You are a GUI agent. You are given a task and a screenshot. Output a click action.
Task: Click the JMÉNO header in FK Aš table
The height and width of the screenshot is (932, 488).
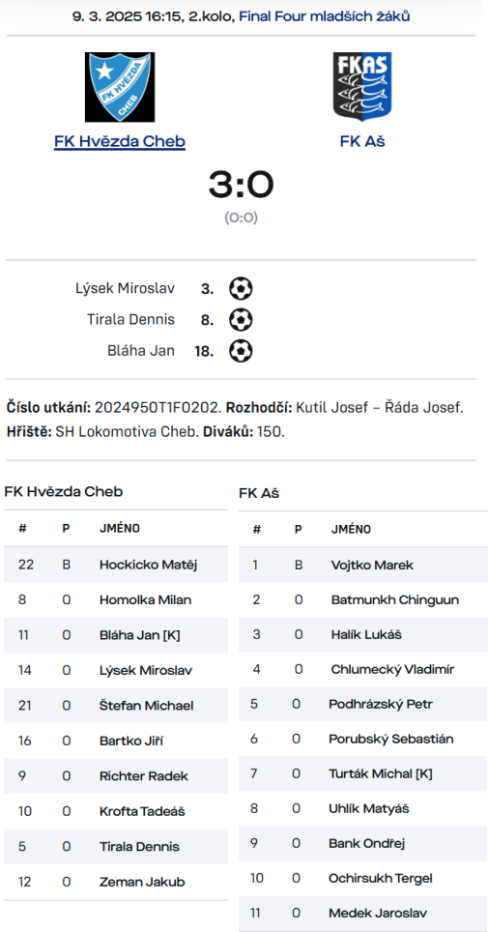[352, 529]
